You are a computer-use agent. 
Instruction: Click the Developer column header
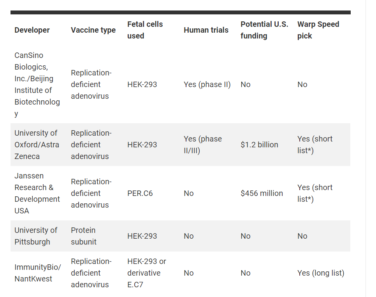coord(32,30)
